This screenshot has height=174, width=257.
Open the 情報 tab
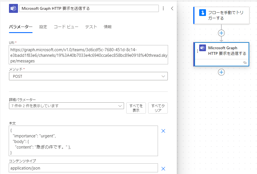click(x=108, y=27)
